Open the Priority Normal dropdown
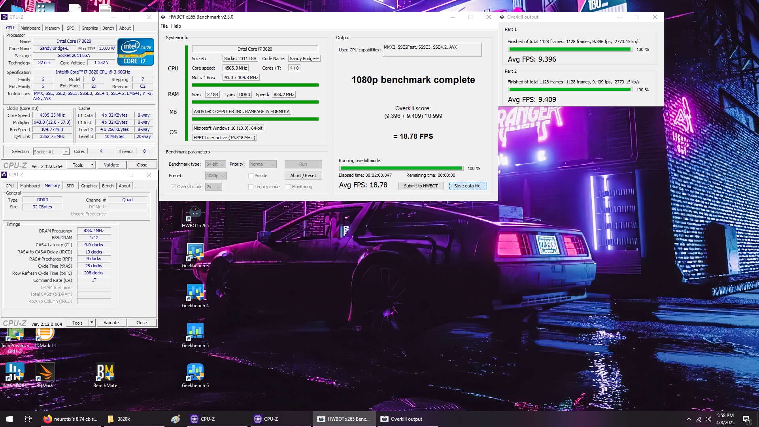Image resolution: width=759 pixels, height=427 pixels. [x=263, y=164]
